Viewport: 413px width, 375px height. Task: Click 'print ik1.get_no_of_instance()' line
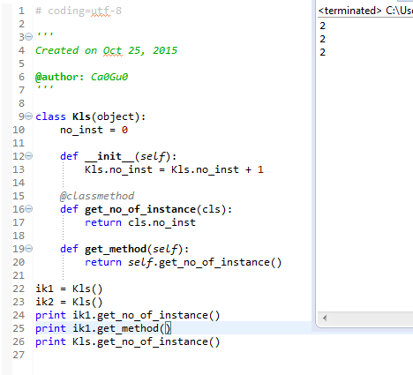click(128, 315)
